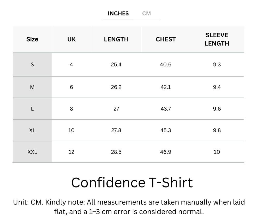Select size S row label
Image resolution: width=258 pixels, height=223 pixels.
(x=32, y=65)
